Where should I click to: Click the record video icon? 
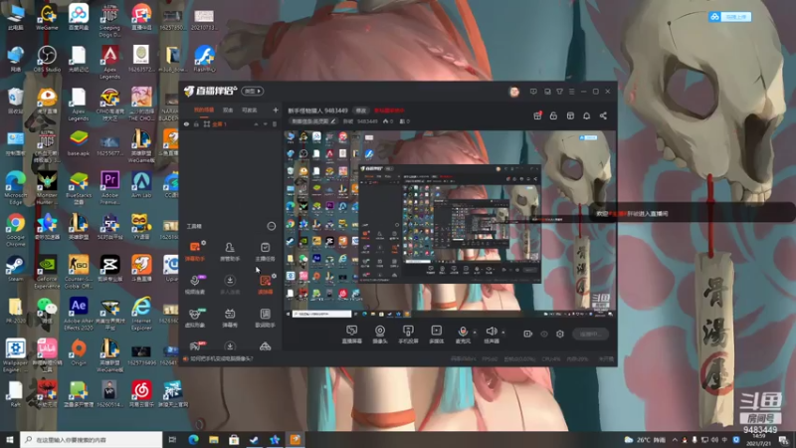click(528, 334)
